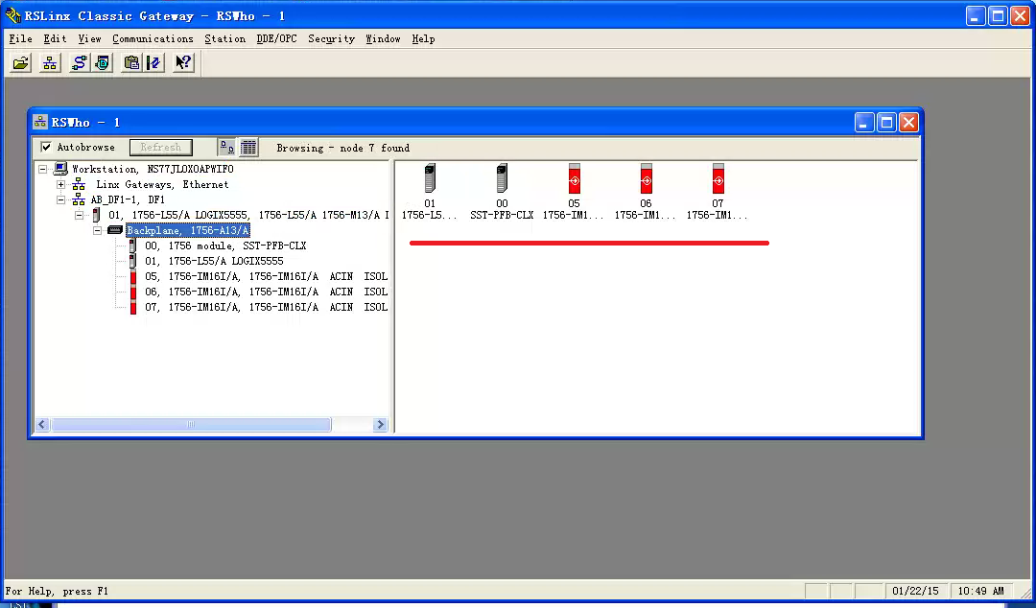This screenshot has width=1036, height=608.
Task: Open RSWho network browser from toolbar
Action: (x=49, y=63)
